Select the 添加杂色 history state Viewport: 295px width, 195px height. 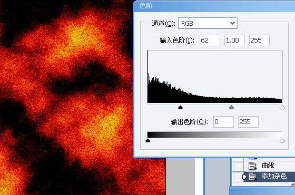coord(269,177)
